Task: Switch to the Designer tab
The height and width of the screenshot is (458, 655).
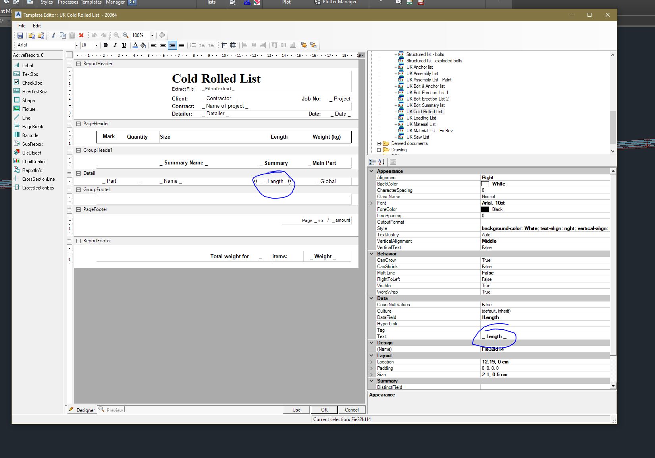Action: 82,410
